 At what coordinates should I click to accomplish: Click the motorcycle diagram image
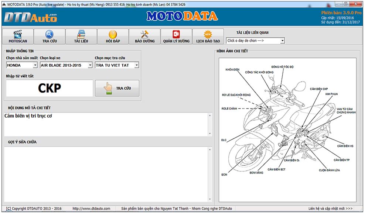(x=287, y=130)
